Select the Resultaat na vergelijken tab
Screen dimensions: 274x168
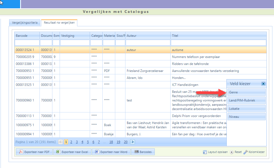pyautogui.click(x=59, y=23)
